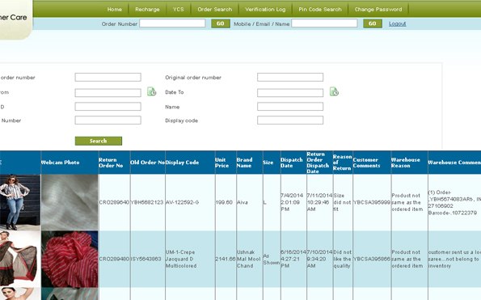Screen dimensions: 481x300
Task: Click the Display code input field
Action: [x=290, y=120]
